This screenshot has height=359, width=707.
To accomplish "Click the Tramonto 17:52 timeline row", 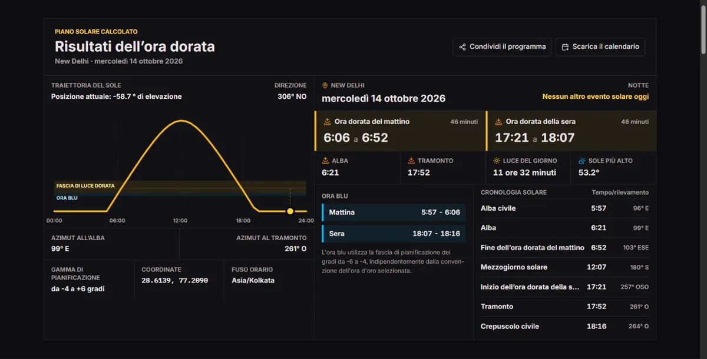I will (x=564, y=307).
